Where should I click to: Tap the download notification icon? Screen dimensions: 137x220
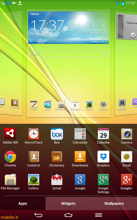tap(20, 3)
